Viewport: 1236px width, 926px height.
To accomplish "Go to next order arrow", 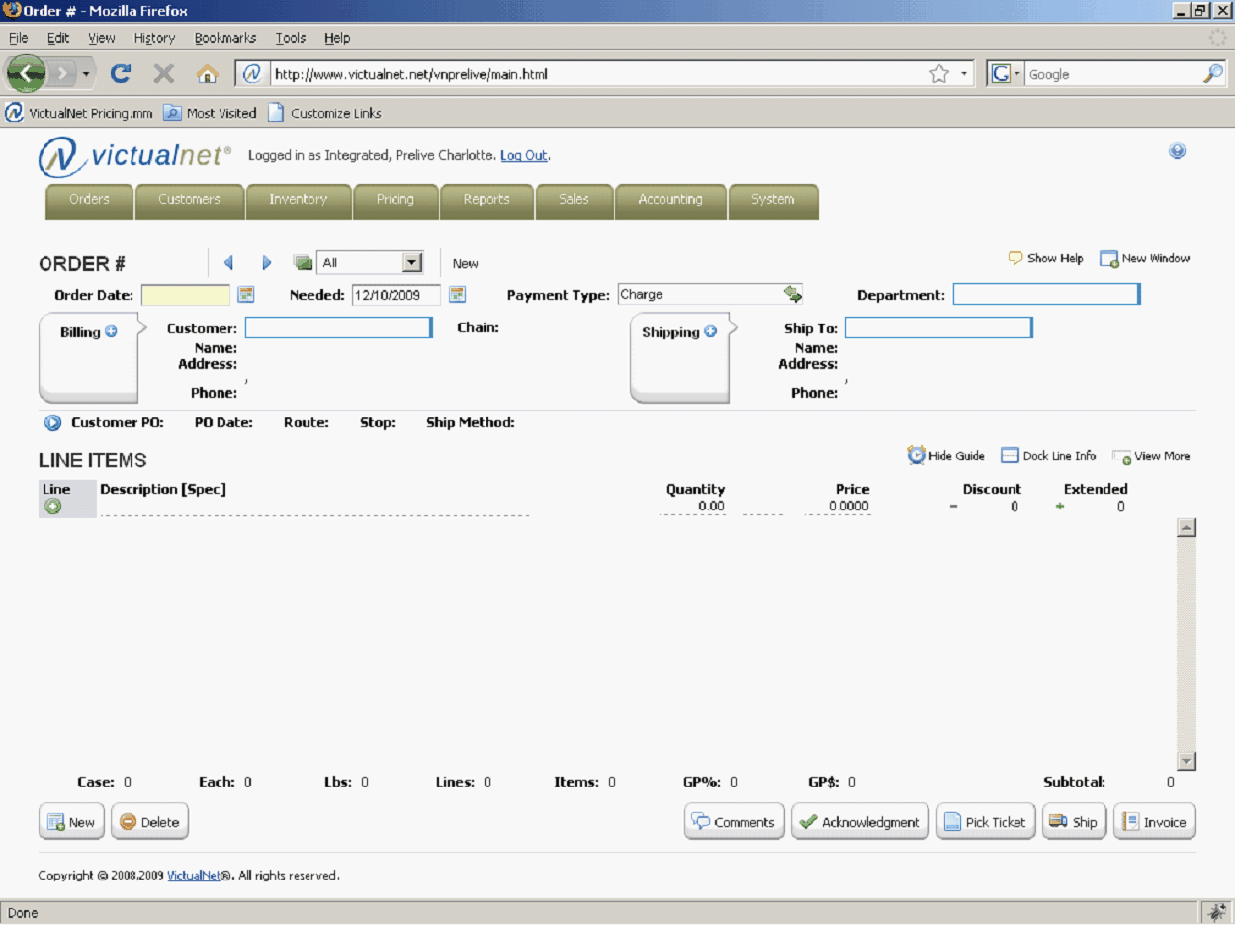I will point(266,263).
